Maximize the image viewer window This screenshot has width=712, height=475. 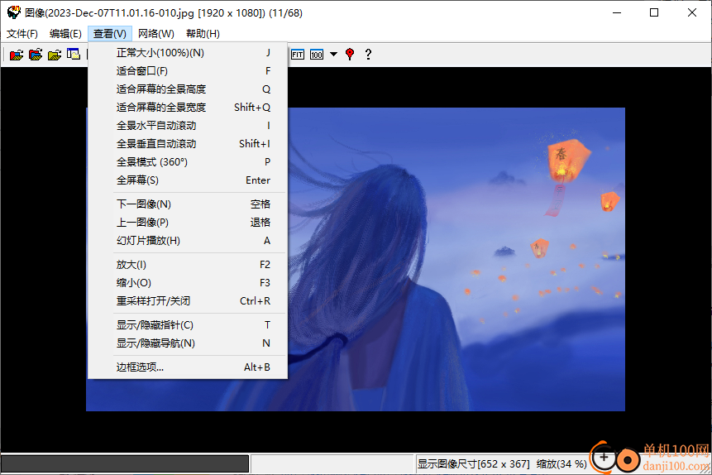pyautogui.click(x=654, y=12)
